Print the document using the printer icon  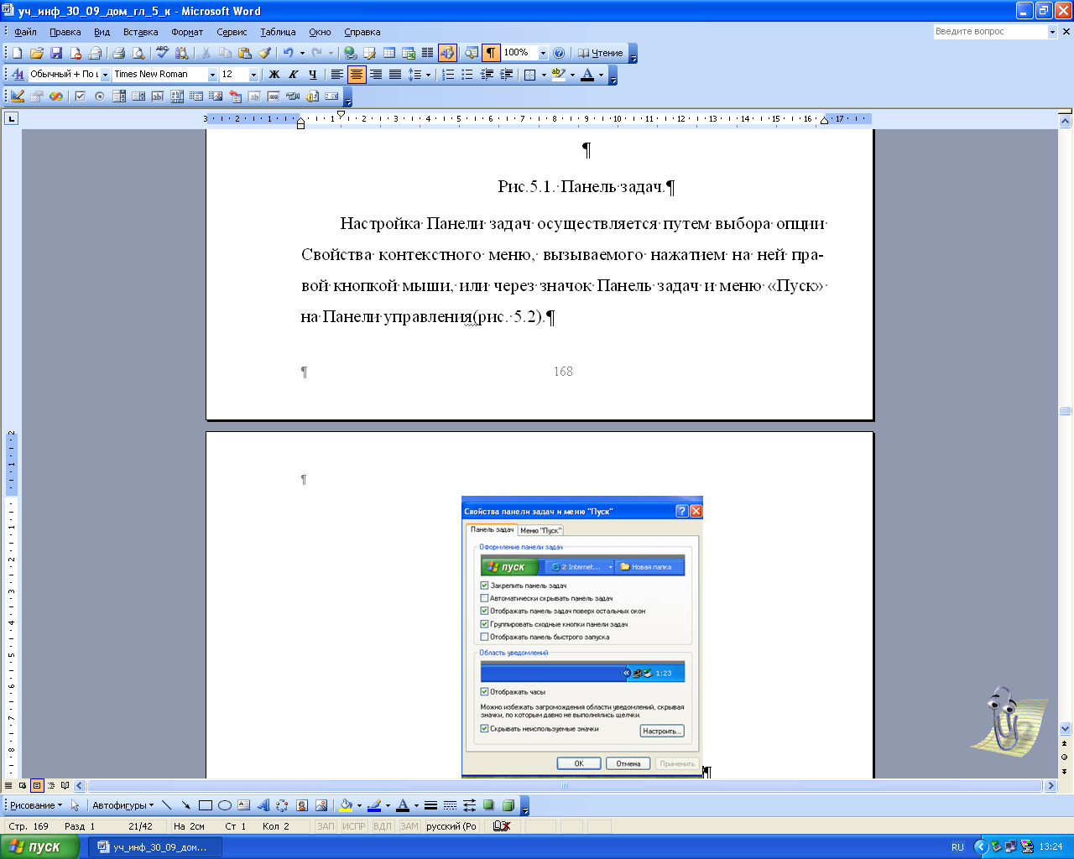click(118, 53)
